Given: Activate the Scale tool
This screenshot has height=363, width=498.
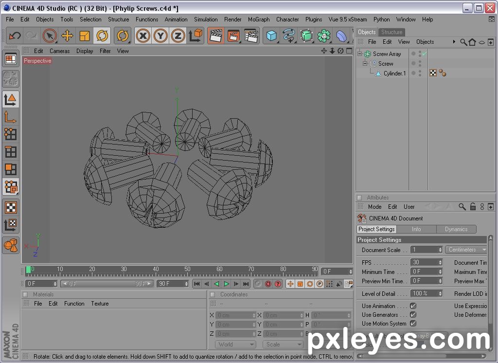Looking at the screenshot, I should point(85,36).
